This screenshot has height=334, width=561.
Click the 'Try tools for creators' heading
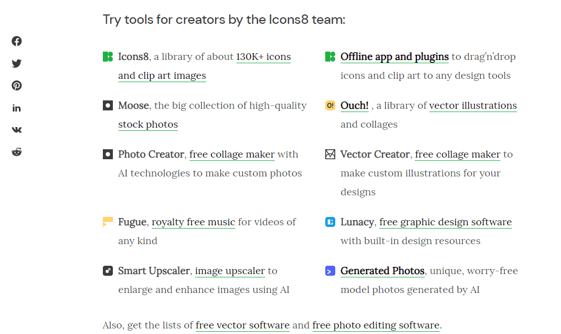[224, 19]
